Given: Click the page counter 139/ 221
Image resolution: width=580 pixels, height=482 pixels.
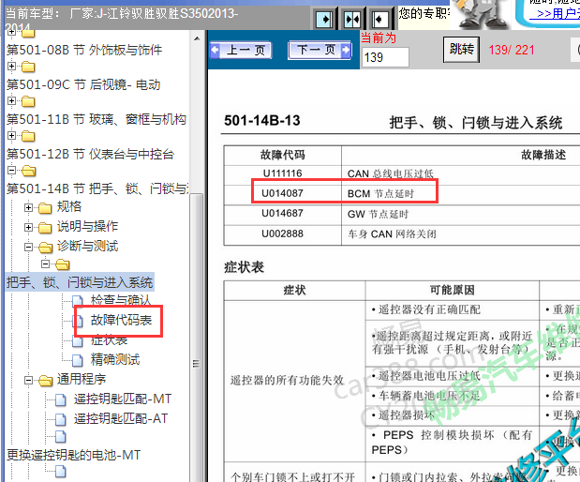Looking at the screenshot, I should click(512, 50).
